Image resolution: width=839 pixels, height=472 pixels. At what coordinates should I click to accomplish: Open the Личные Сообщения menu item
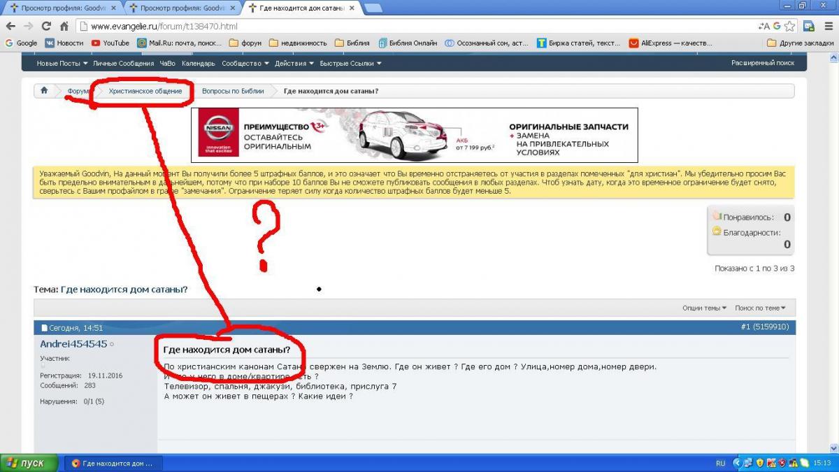pos(123,63)
